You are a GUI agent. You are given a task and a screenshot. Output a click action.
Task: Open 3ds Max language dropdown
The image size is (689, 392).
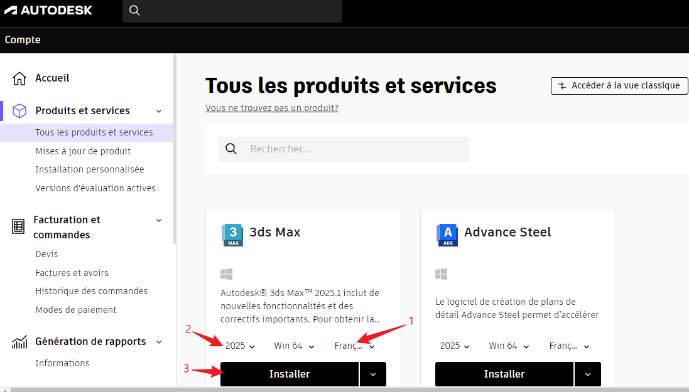click(354, 346)
